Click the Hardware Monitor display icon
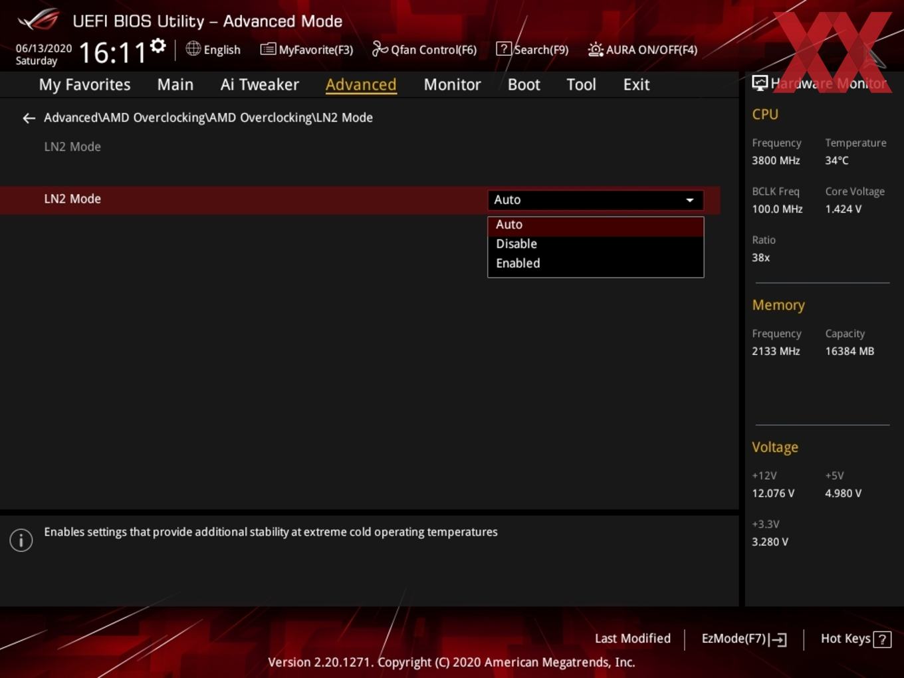 760,83
